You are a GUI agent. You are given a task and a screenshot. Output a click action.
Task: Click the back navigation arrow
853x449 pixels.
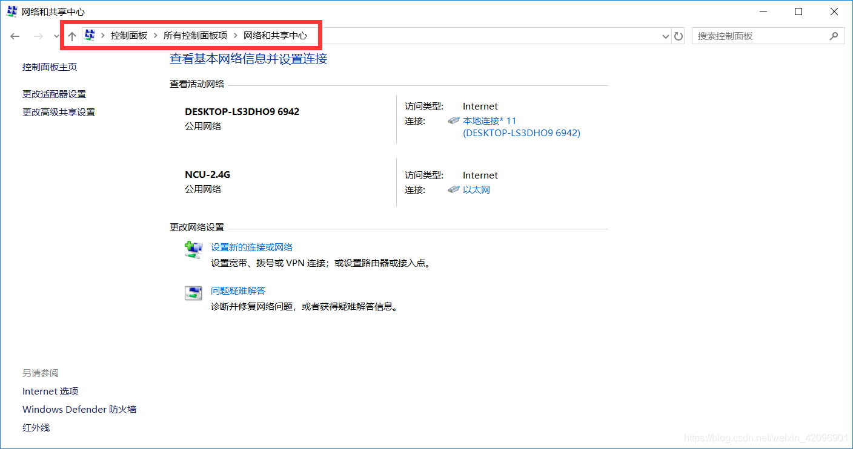click(15, 36)
